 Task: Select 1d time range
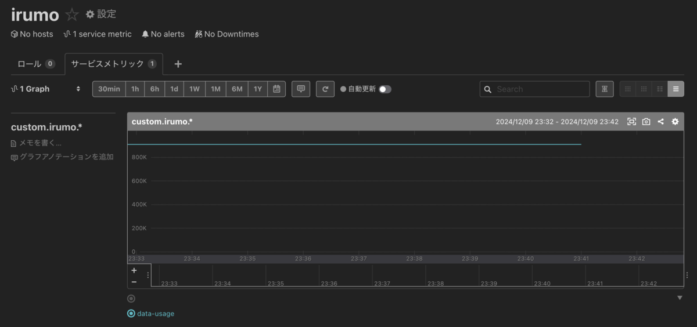(174, 89)
